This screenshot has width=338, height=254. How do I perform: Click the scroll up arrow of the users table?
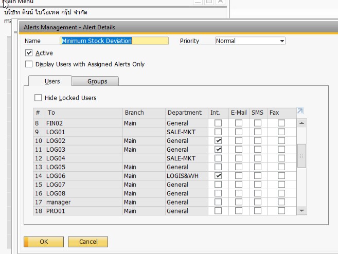coord(301,123)
